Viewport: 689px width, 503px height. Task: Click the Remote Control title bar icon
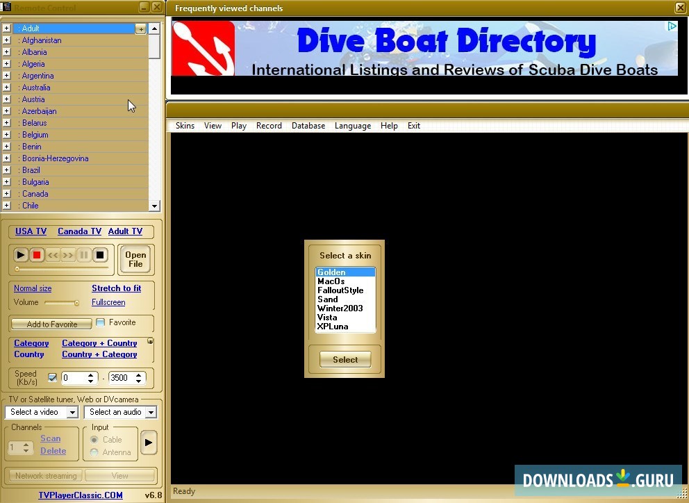pos(6,6)
